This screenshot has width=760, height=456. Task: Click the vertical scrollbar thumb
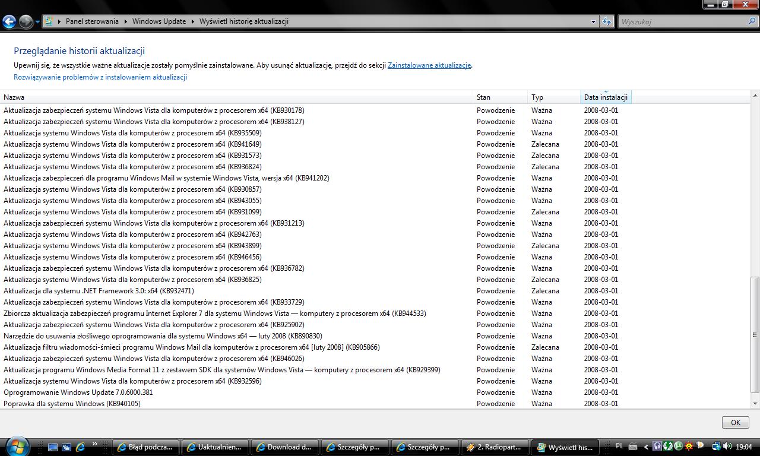(755, 334)
